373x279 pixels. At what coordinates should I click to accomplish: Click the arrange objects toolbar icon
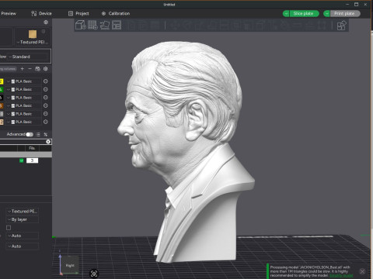(x=117, y=25)
